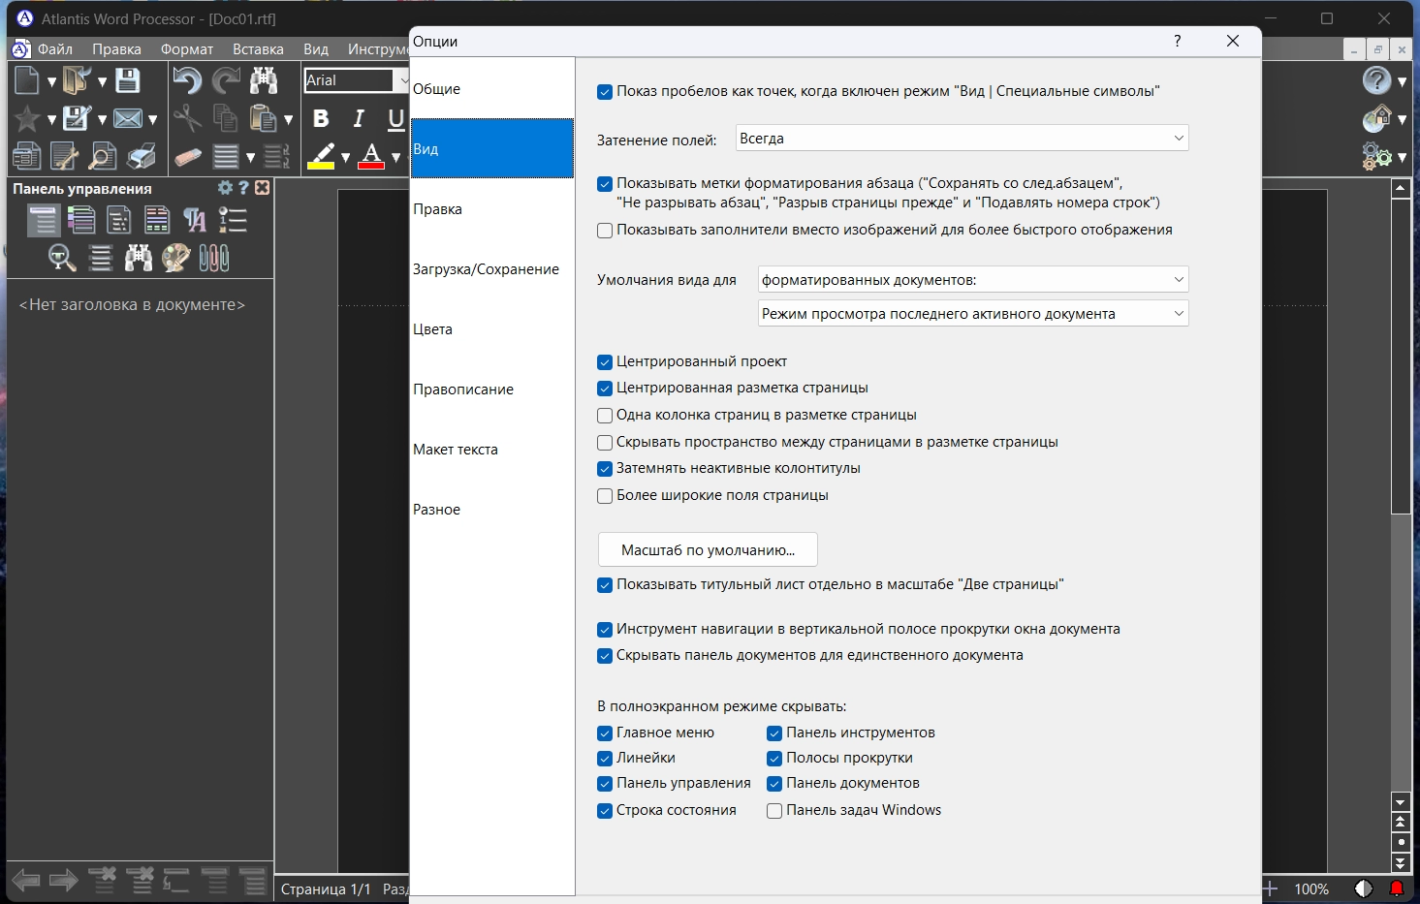Open the "Затенение полей" dropdown

pos(962,139)
